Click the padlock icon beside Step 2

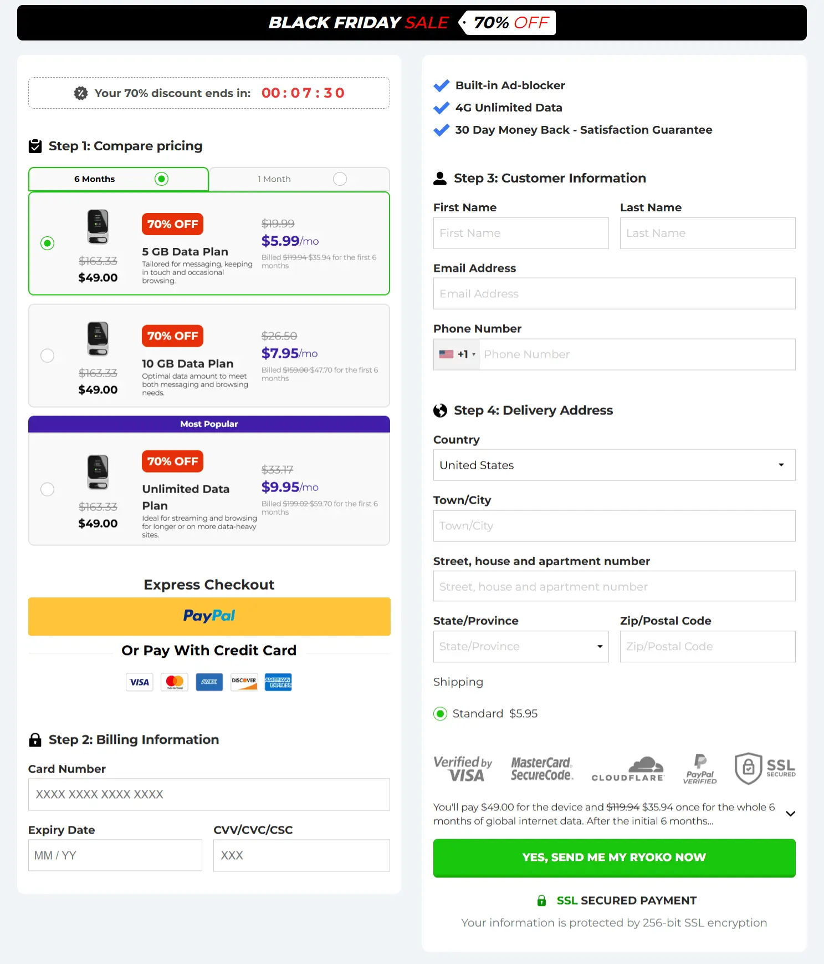pyautogui.click(x=35, y=739)
